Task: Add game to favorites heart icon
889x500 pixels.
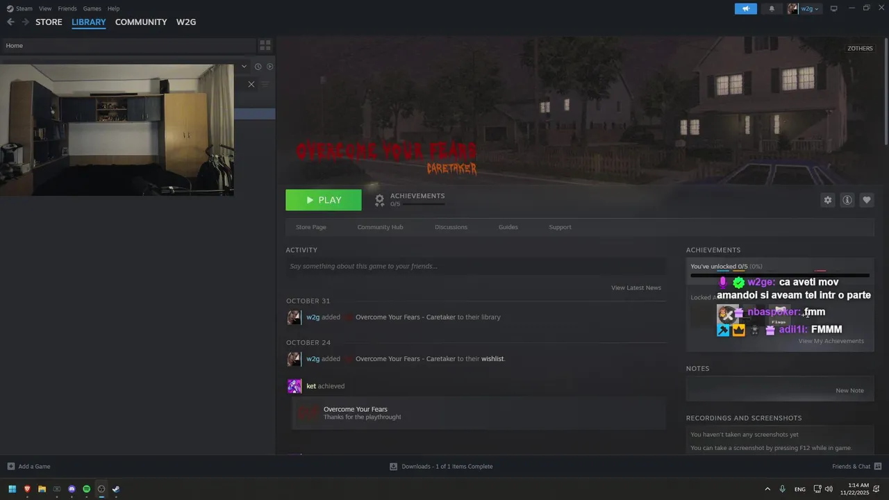Action: coord(867,200)
